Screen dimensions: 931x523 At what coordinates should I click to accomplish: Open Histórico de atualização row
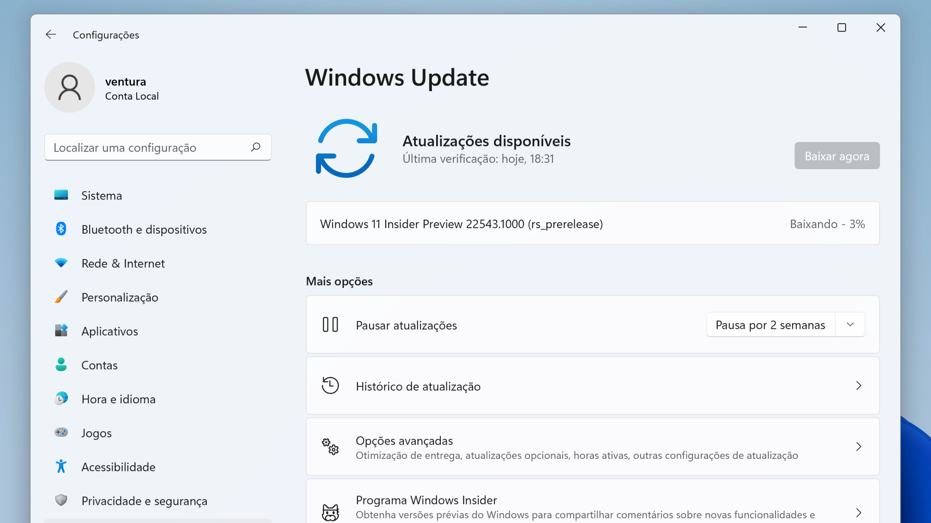pyautogui.click(x=592, y=386)
